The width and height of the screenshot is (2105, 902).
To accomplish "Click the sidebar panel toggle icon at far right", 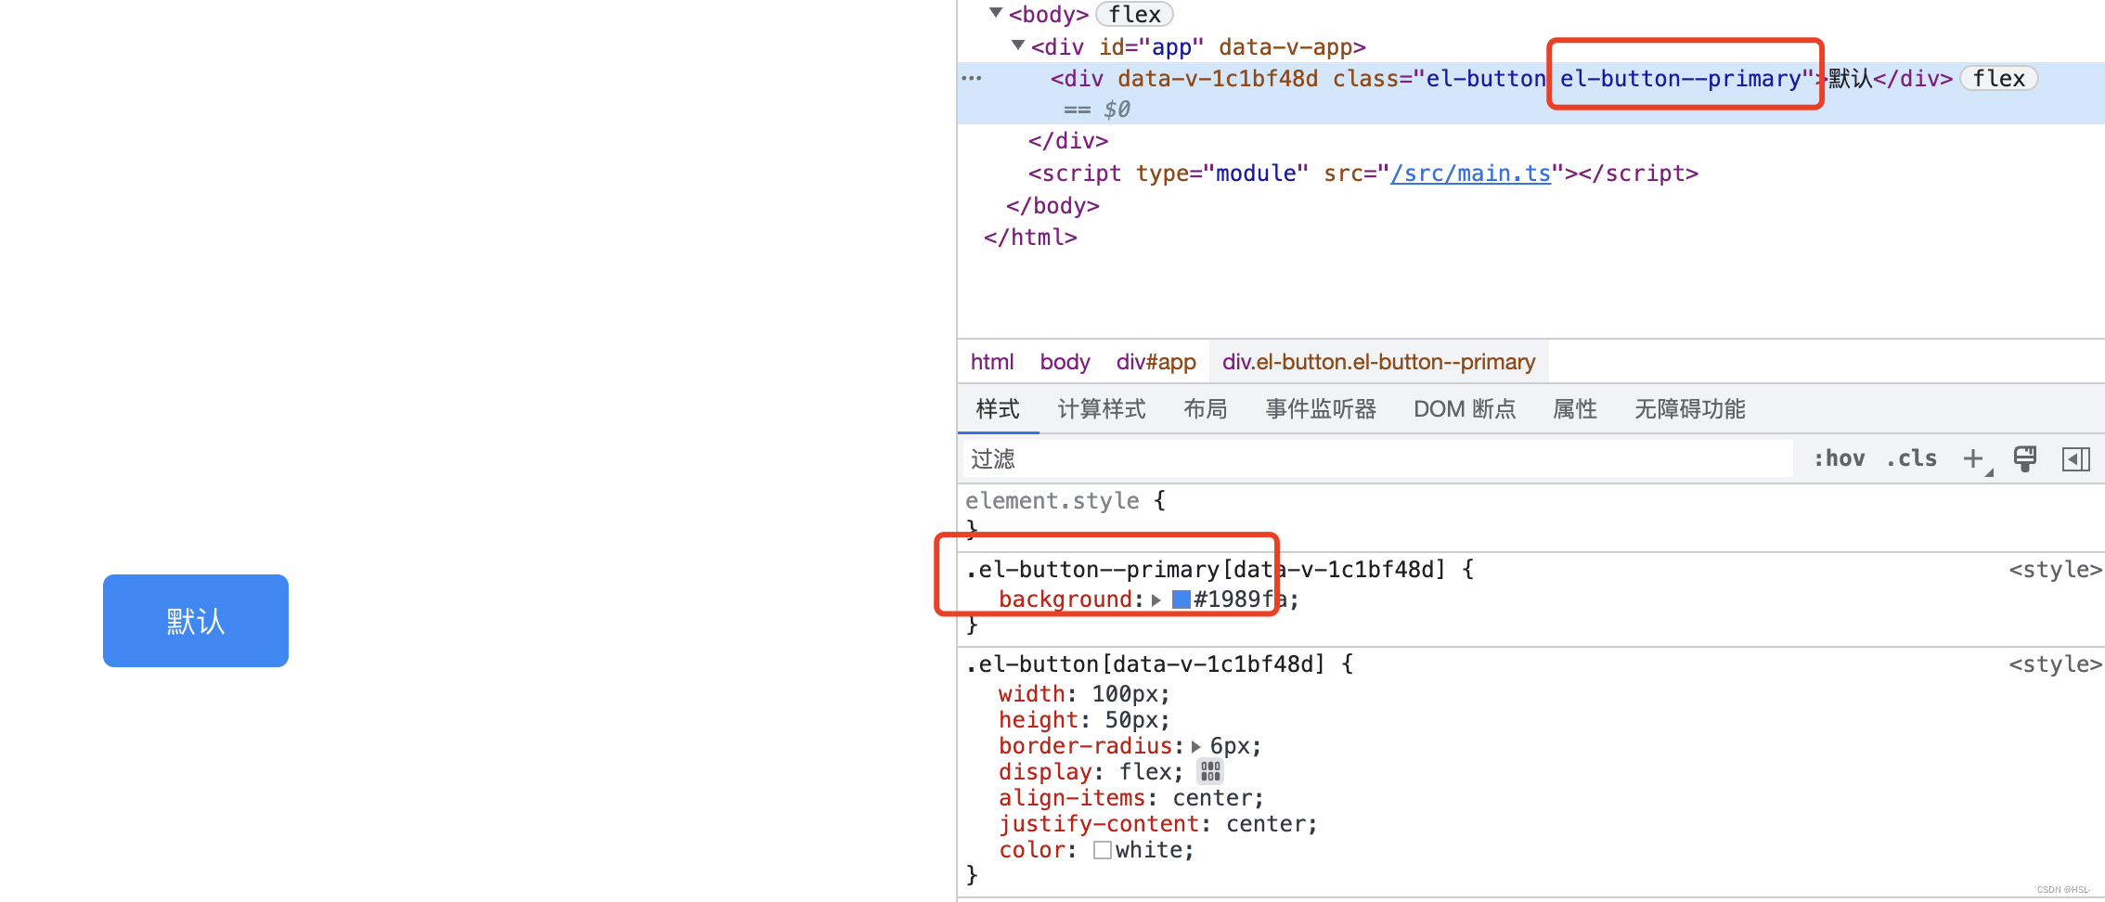I will pyautogui.click(x=2077, y=458).
